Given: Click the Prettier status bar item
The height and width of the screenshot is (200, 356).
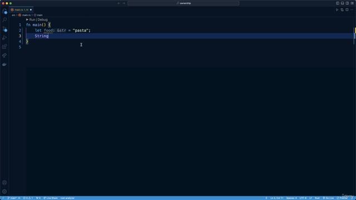Looking at the screenshot, I should (342, 198).
